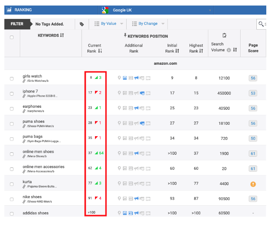Open the /Shoes-PUMA-Men/s URL link

[40, 126]
